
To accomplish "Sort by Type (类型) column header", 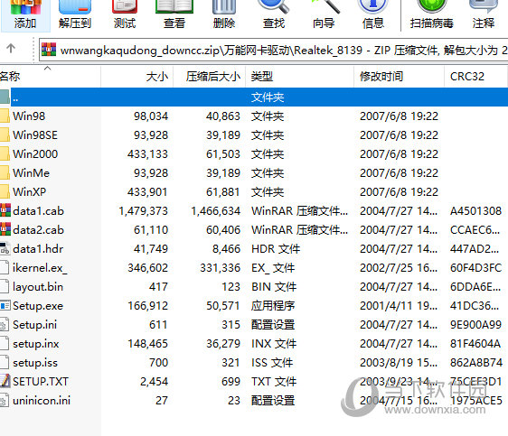I will (300, 77).
